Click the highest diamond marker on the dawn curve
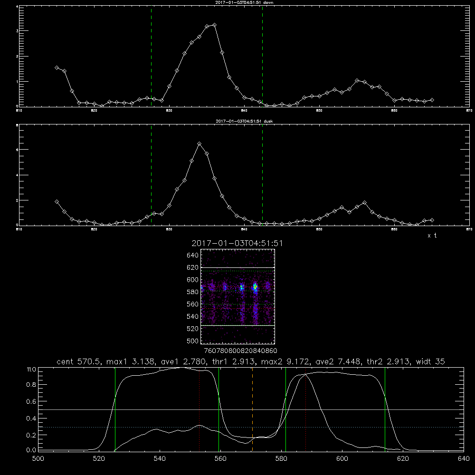The height and width of the screenshot is (475, 475). (x=215, y=25)
